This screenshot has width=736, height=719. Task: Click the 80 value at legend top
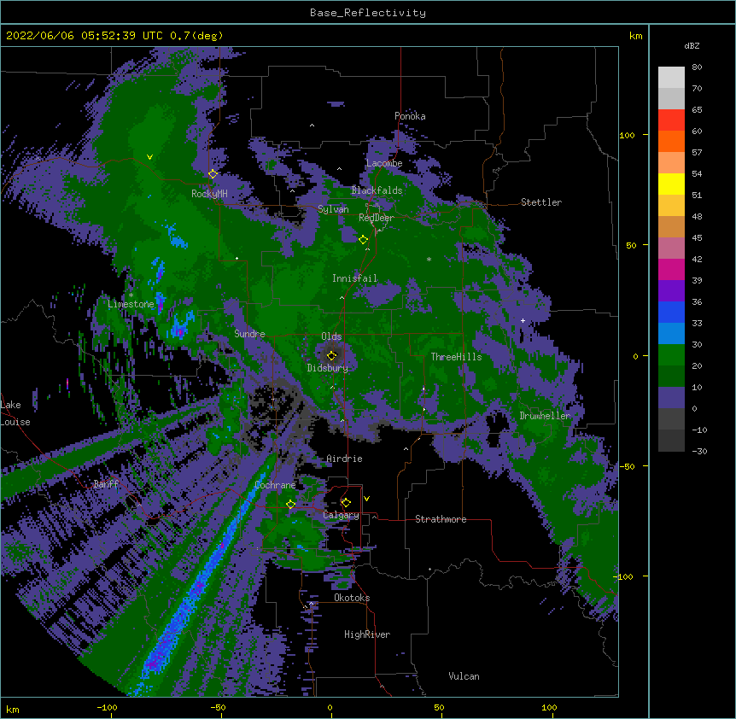697,67
